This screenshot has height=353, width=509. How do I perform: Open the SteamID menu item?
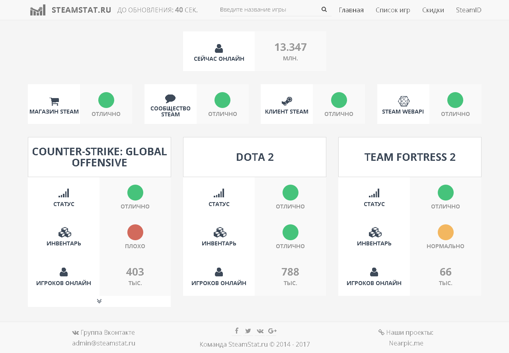[x=469, y=10]
